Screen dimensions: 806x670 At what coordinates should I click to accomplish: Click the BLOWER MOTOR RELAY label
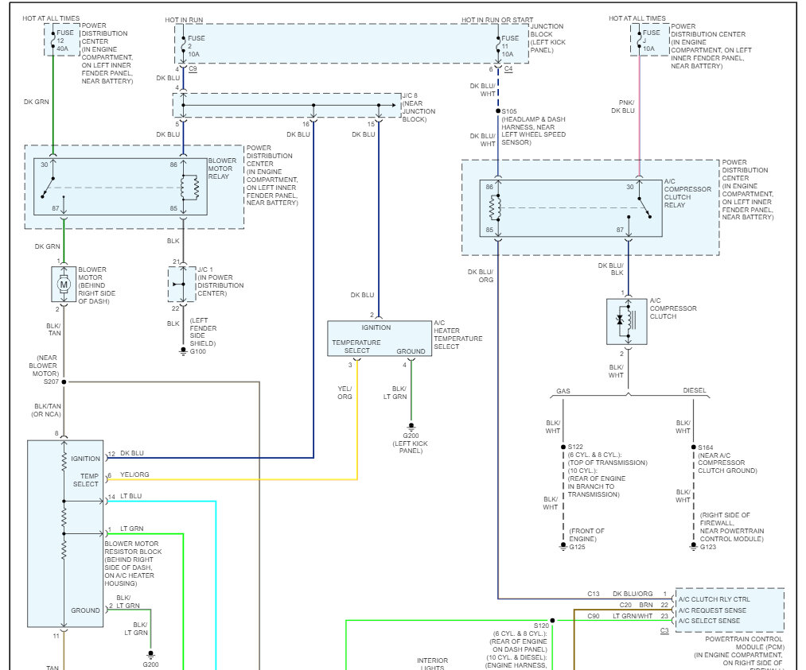tap(223, 168)
